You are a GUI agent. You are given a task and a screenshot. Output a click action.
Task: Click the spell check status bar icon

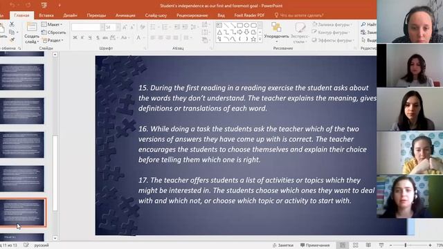26,245
